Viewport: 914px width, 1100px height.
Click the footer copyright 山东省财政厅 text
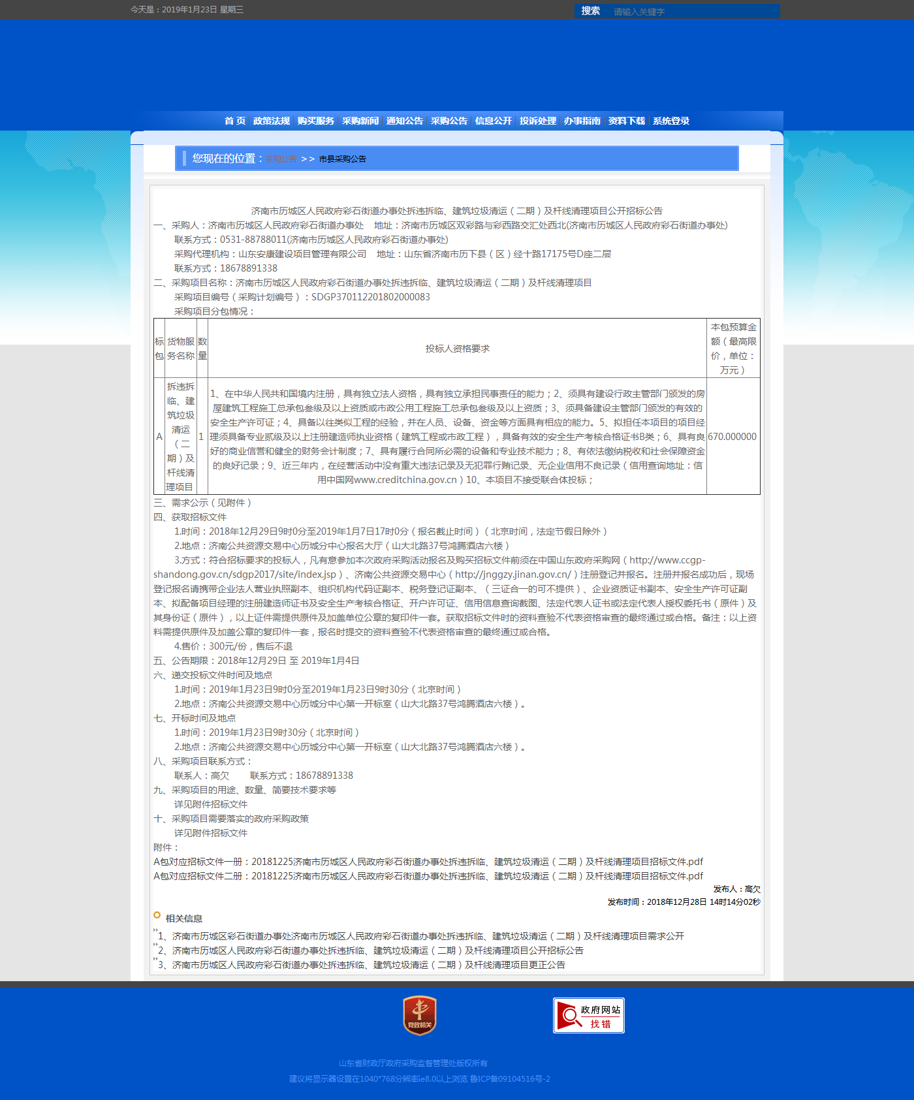pyautogui.click(x=413, y=1063)
